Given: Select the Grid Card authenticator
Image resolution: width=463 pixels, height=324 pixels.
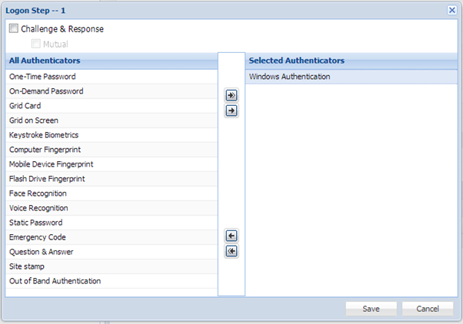Looking at the screenshot, I should pos(25,106).
